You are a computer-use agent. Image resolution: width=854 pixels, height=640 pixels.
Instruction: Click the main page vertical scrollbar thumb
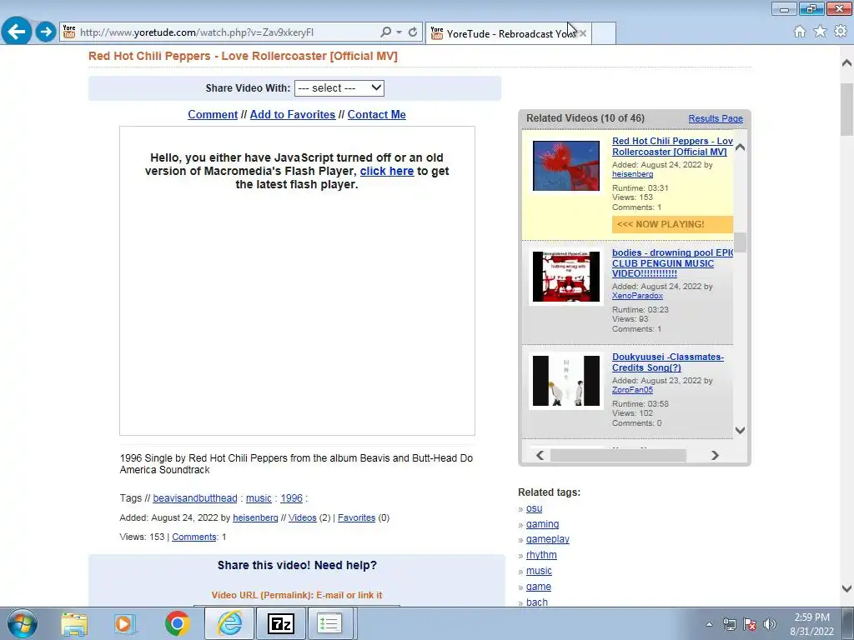click(846, 109)
